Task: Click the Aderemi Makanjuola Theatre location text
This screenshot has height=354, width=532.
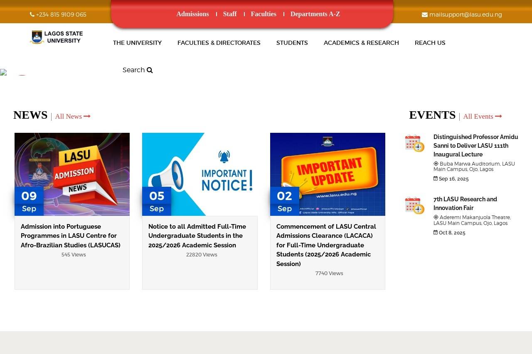Action: (x=472, y=220)
